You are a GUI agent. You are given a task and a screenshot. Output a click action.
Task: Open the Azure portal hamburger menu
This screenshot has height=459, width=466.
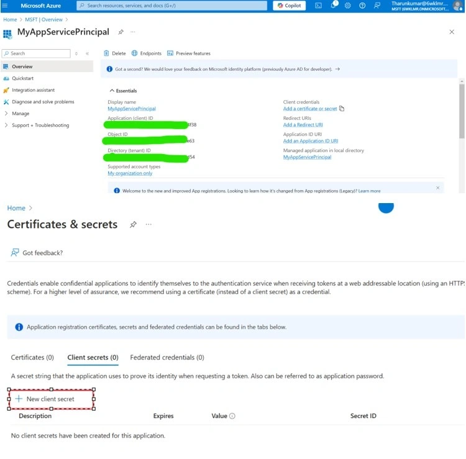(5, 6)
